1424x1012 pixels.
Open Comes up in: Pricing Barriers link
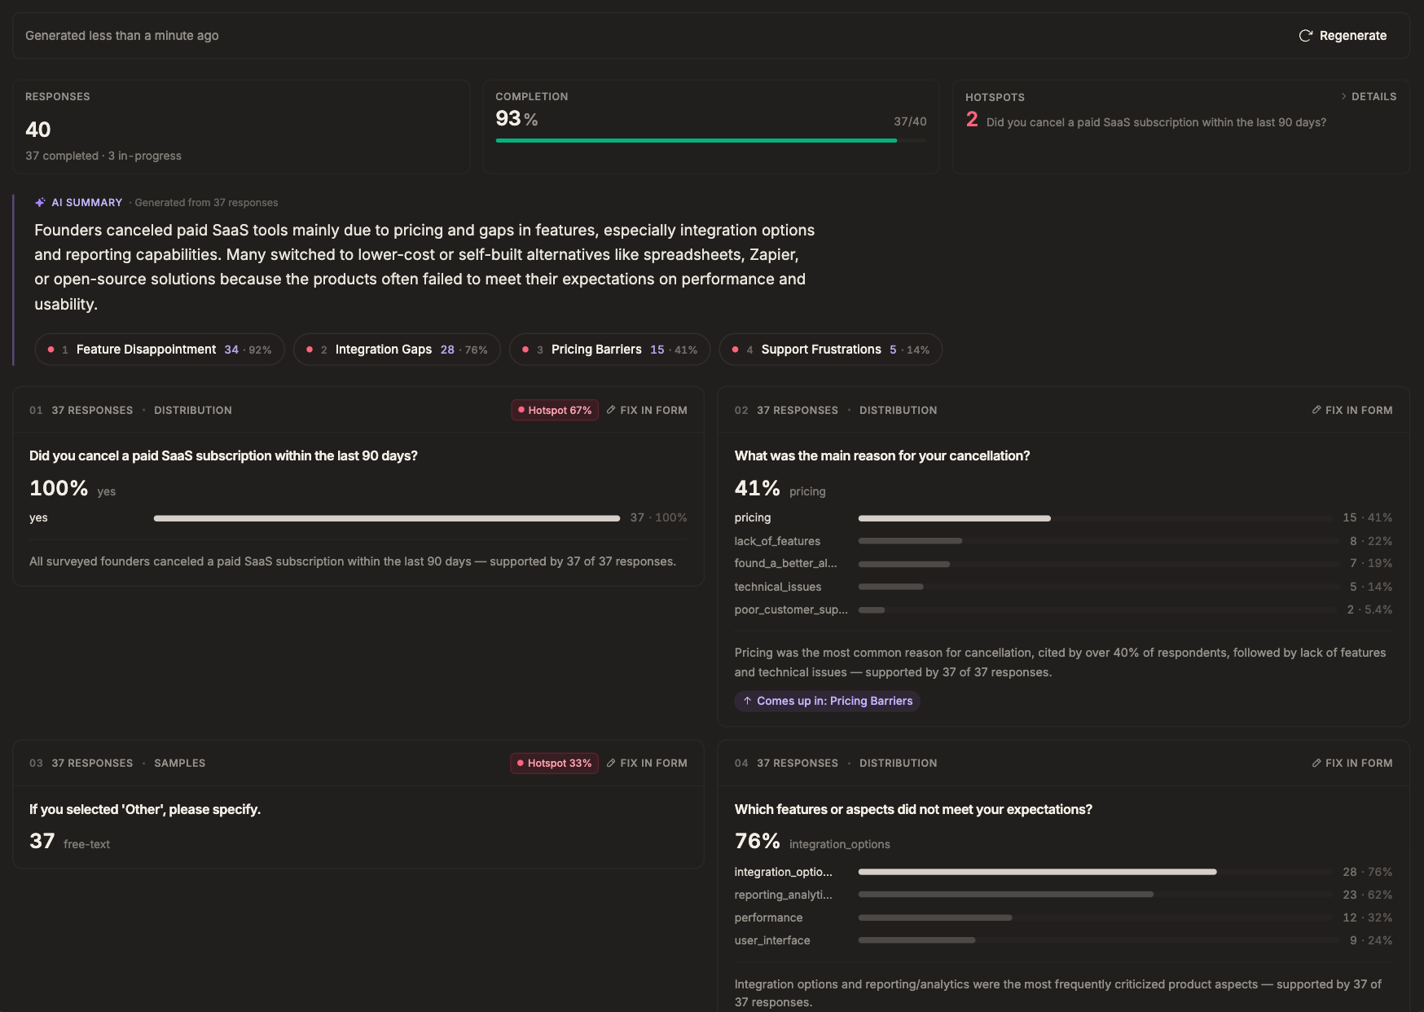tap(827, 701)
